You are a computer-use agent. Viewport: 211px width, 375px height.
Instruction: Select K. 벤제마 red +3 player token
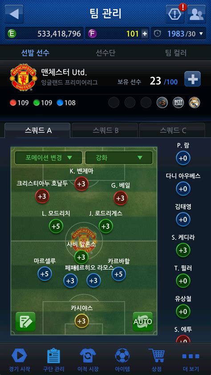point(81,184)
